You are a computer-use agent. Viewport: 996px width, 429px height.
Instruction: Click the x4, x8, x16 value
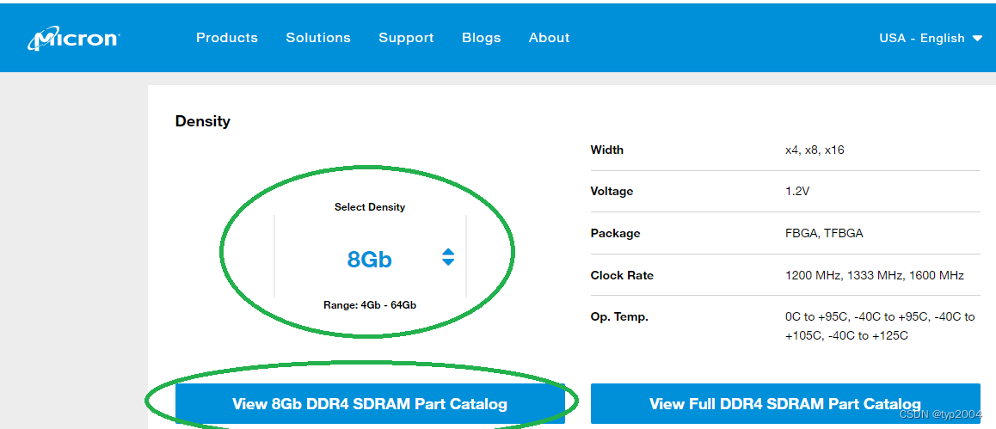coord(815,150)
